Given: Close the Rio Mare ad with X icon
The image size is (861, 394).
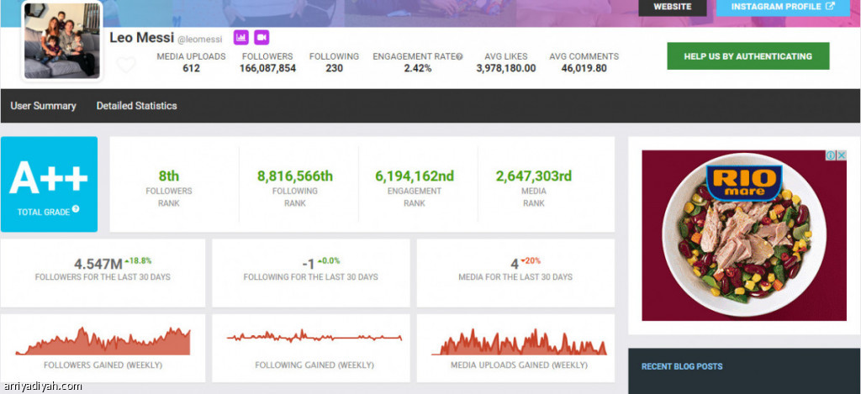Looking at the screenshot, I should pyautogui.click(x=841, y=155).
